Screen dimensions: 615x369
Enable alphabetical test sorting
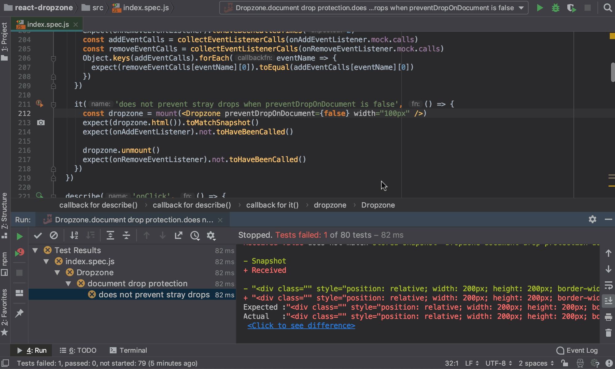click(74, 236)
